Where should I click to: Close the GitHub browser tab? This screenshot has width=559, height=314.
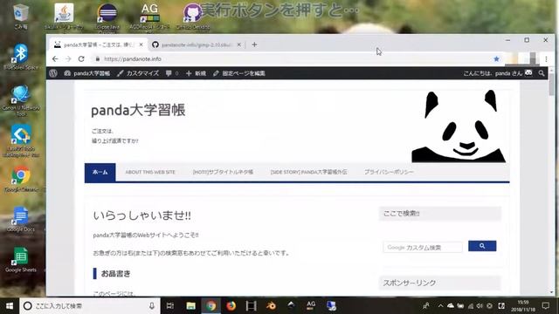[239, 44]
